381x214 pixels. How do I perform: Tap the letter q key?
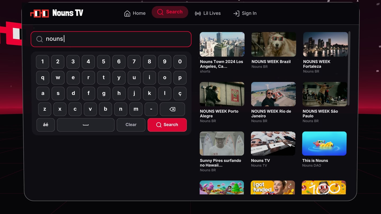43,78
